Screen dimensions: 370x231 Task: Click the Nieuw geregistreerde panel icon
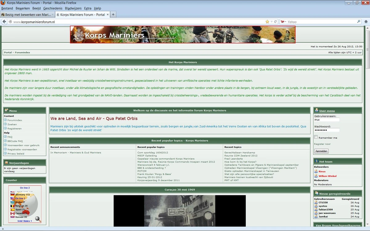click(x=316, y=193)
